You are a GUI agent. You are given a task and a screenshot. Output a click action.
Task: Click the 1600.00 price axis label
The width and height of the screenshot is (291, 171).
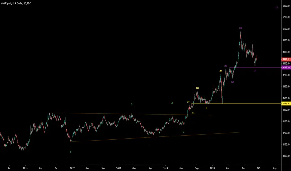point(286,87)
